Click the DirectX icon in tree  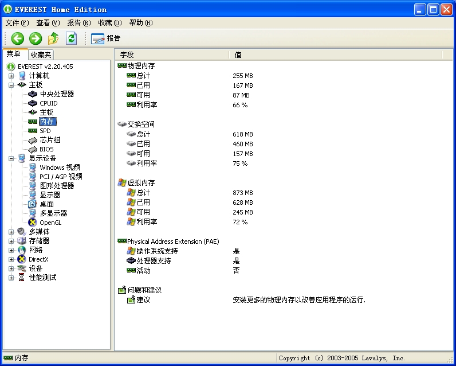coord(22,259)
